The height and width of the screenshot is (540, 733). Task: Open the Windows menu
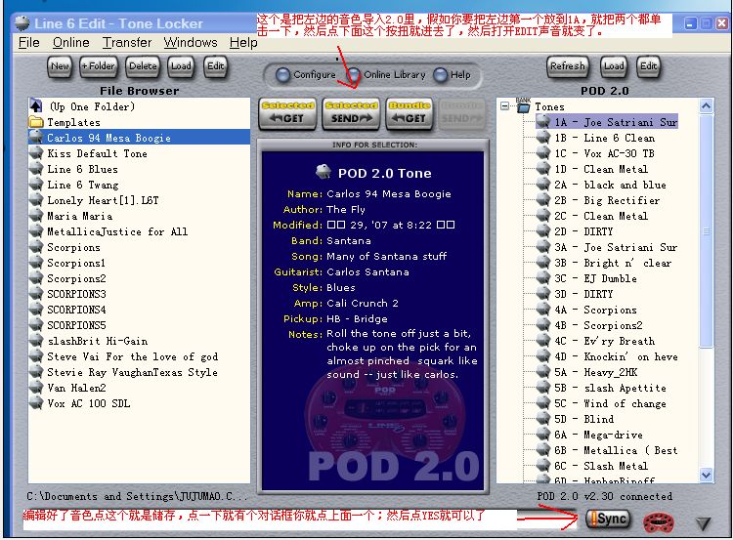click(191, 43)
